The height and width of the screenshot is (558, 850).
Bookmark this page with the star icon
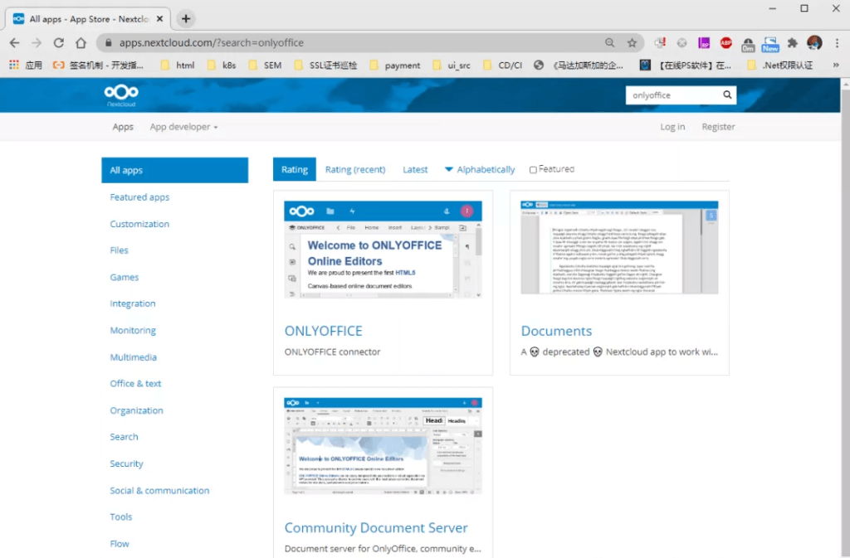pos(632,43)
